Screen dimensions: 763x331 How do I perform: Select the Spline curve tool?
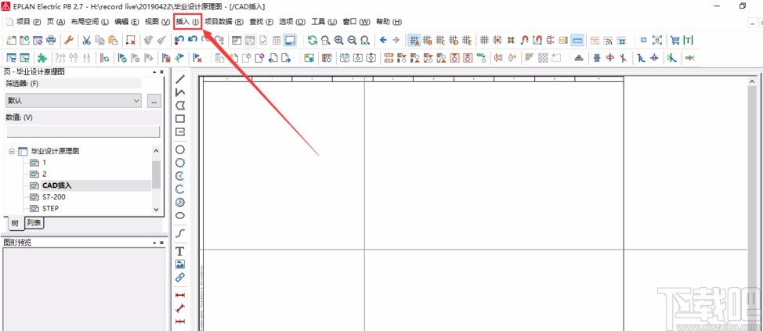(x=180, y=233)
